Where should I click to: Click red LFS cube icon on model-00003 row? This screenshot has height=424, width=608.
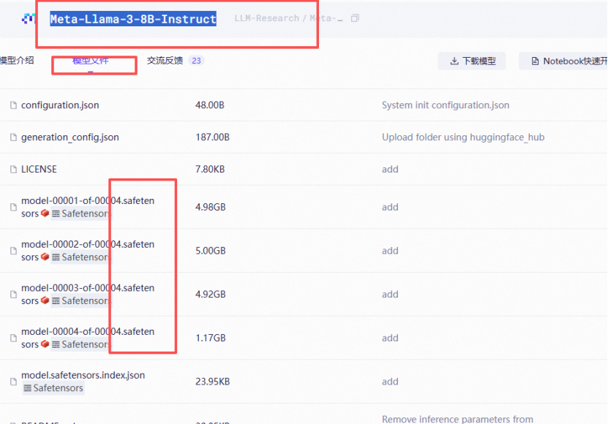45,300
